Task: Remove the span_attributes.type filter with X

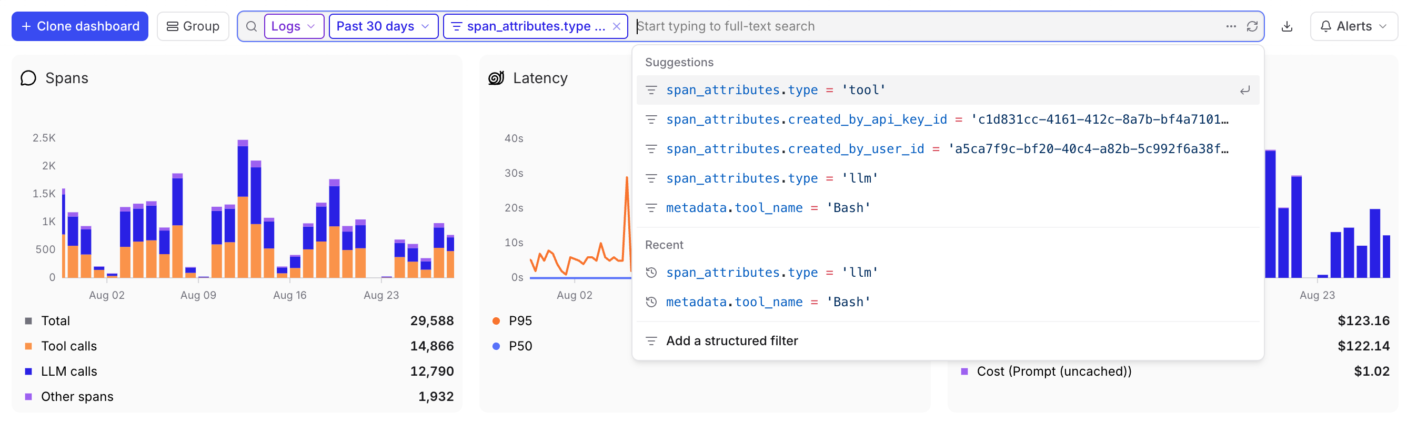Action: point(617,26)
